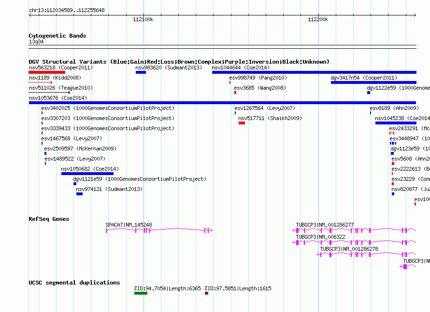The width and height of the screenshot is (430, 312).
Task: Click the 112200k ruler position label
Action: tap(318, 19)
